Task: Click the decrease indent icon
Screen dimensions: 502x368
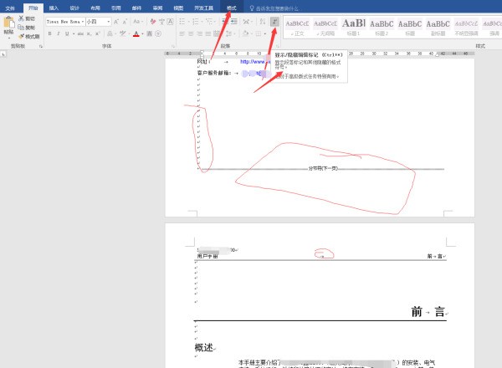Action: (x=225, y=22)
